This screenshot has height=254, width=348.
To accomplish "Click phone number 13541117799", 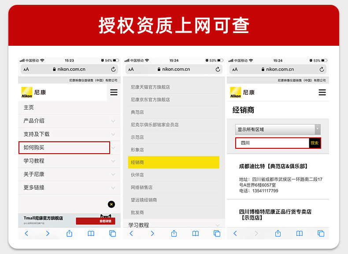I will tap(265, 191).
